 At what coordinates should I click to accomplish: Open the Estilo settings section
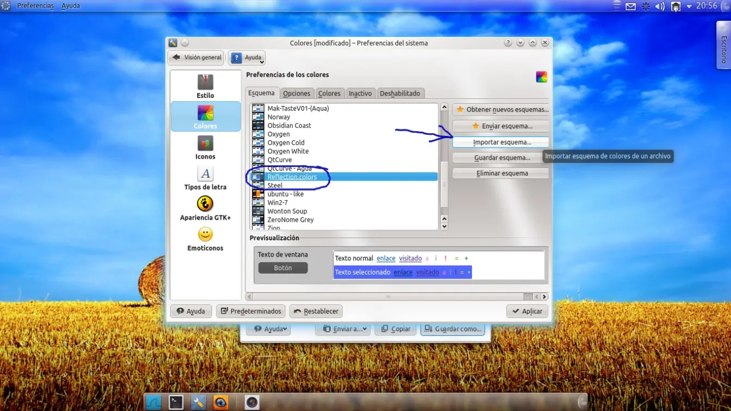pyautogui.click(x=205, y=86)
